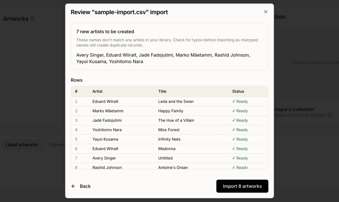The height and width of the screenshot is (202, 339).
Task: Click the Status column header
Action: [x=238, y=91]
